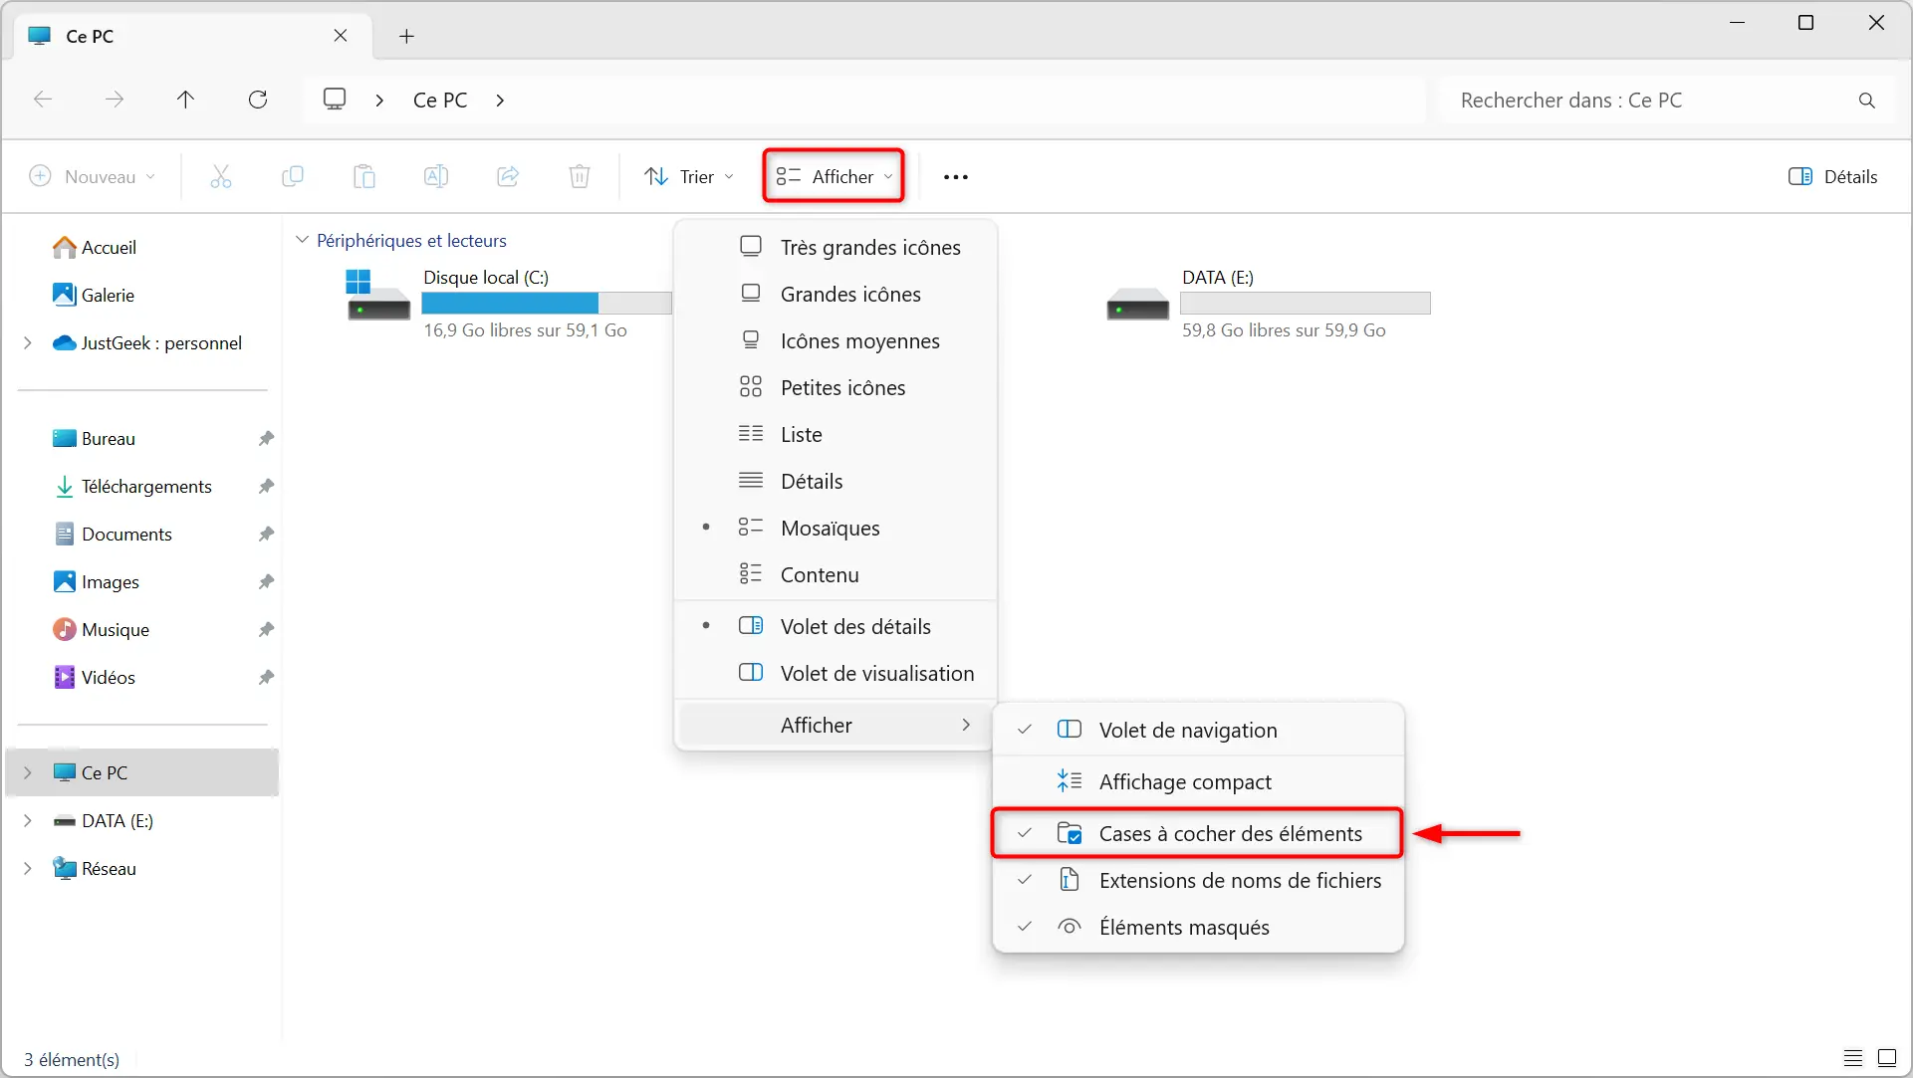Click the DATA (E:) usage bar
This screenshot has height=1078, width=1913.
(x=1306, y=303)
